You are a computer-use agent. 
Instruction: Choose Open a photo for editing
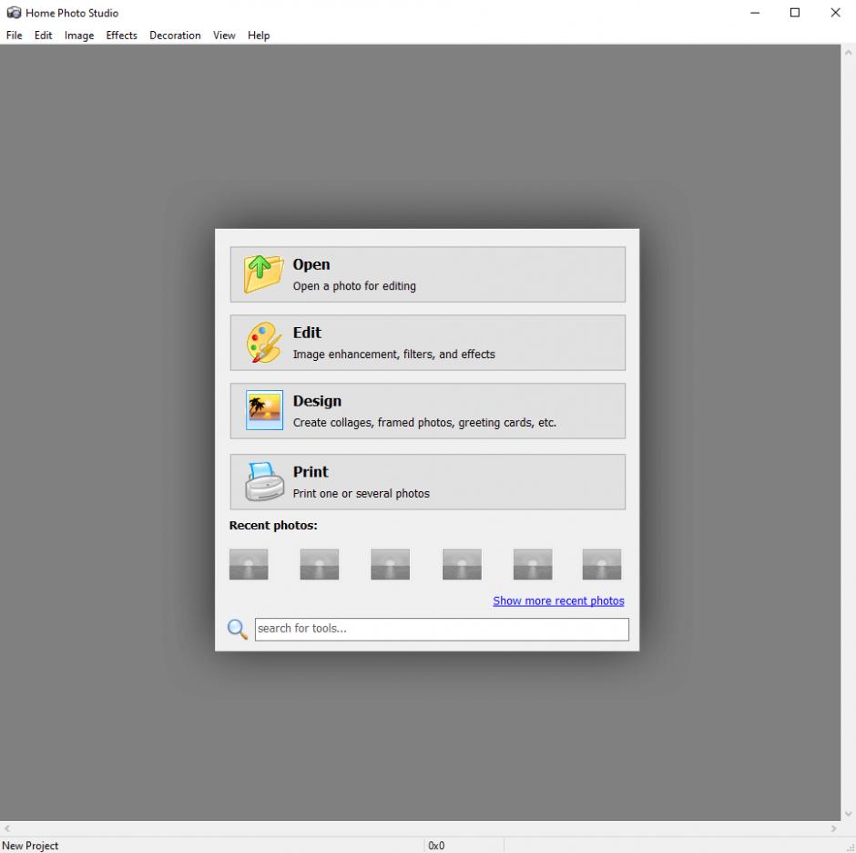(x=428, y=274)
